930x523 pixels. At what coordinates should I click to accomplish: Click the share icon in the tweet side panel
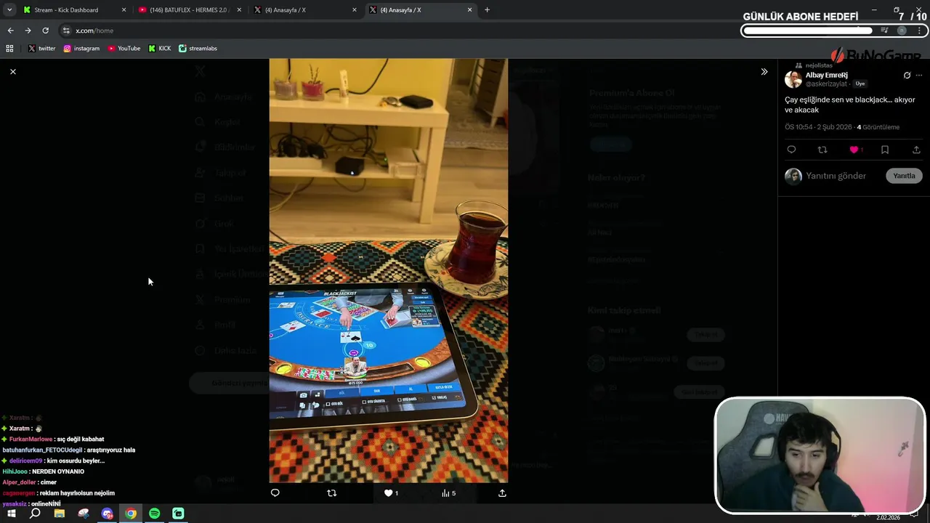point(916,150)
